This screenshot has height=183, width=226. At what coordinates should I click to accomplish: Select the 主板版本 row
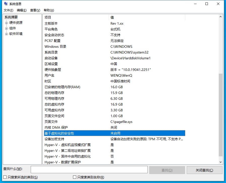tap(115, 23)
